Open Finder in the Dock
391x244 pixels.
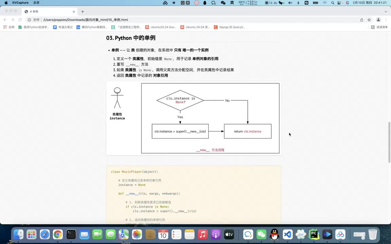coord(18,234)
